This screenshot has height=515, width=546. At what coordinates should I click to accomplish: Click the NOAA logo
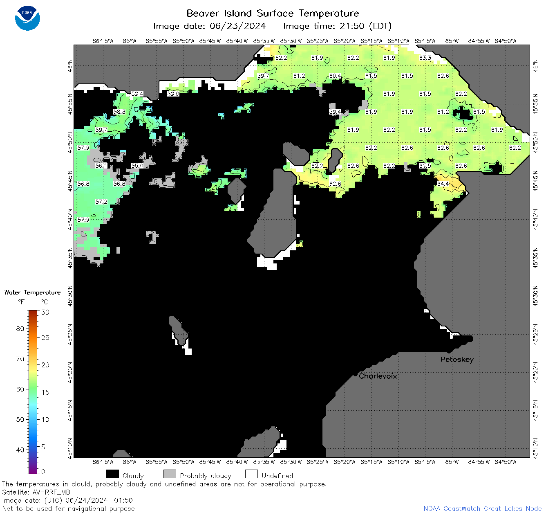pos(27,18)
